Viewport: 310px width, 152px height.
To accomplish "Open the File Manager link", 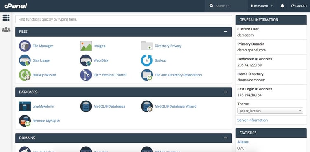I will [43, 46].
